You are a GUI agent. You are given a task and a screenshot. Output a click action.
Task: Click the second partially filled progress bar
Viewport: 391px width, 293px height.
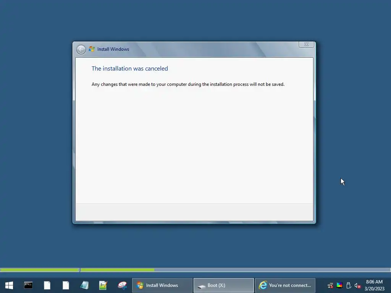pyautogui.click(x=235, y=270)
